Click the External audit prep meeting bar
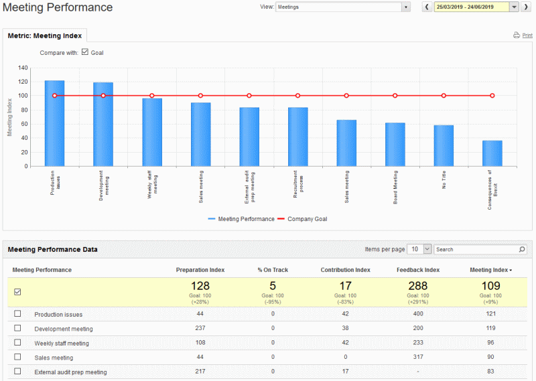 click(x=249, y=137)
